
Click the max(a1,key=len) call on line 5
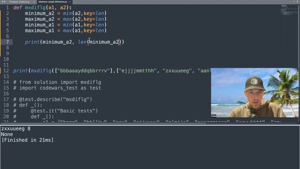point(85,31)
